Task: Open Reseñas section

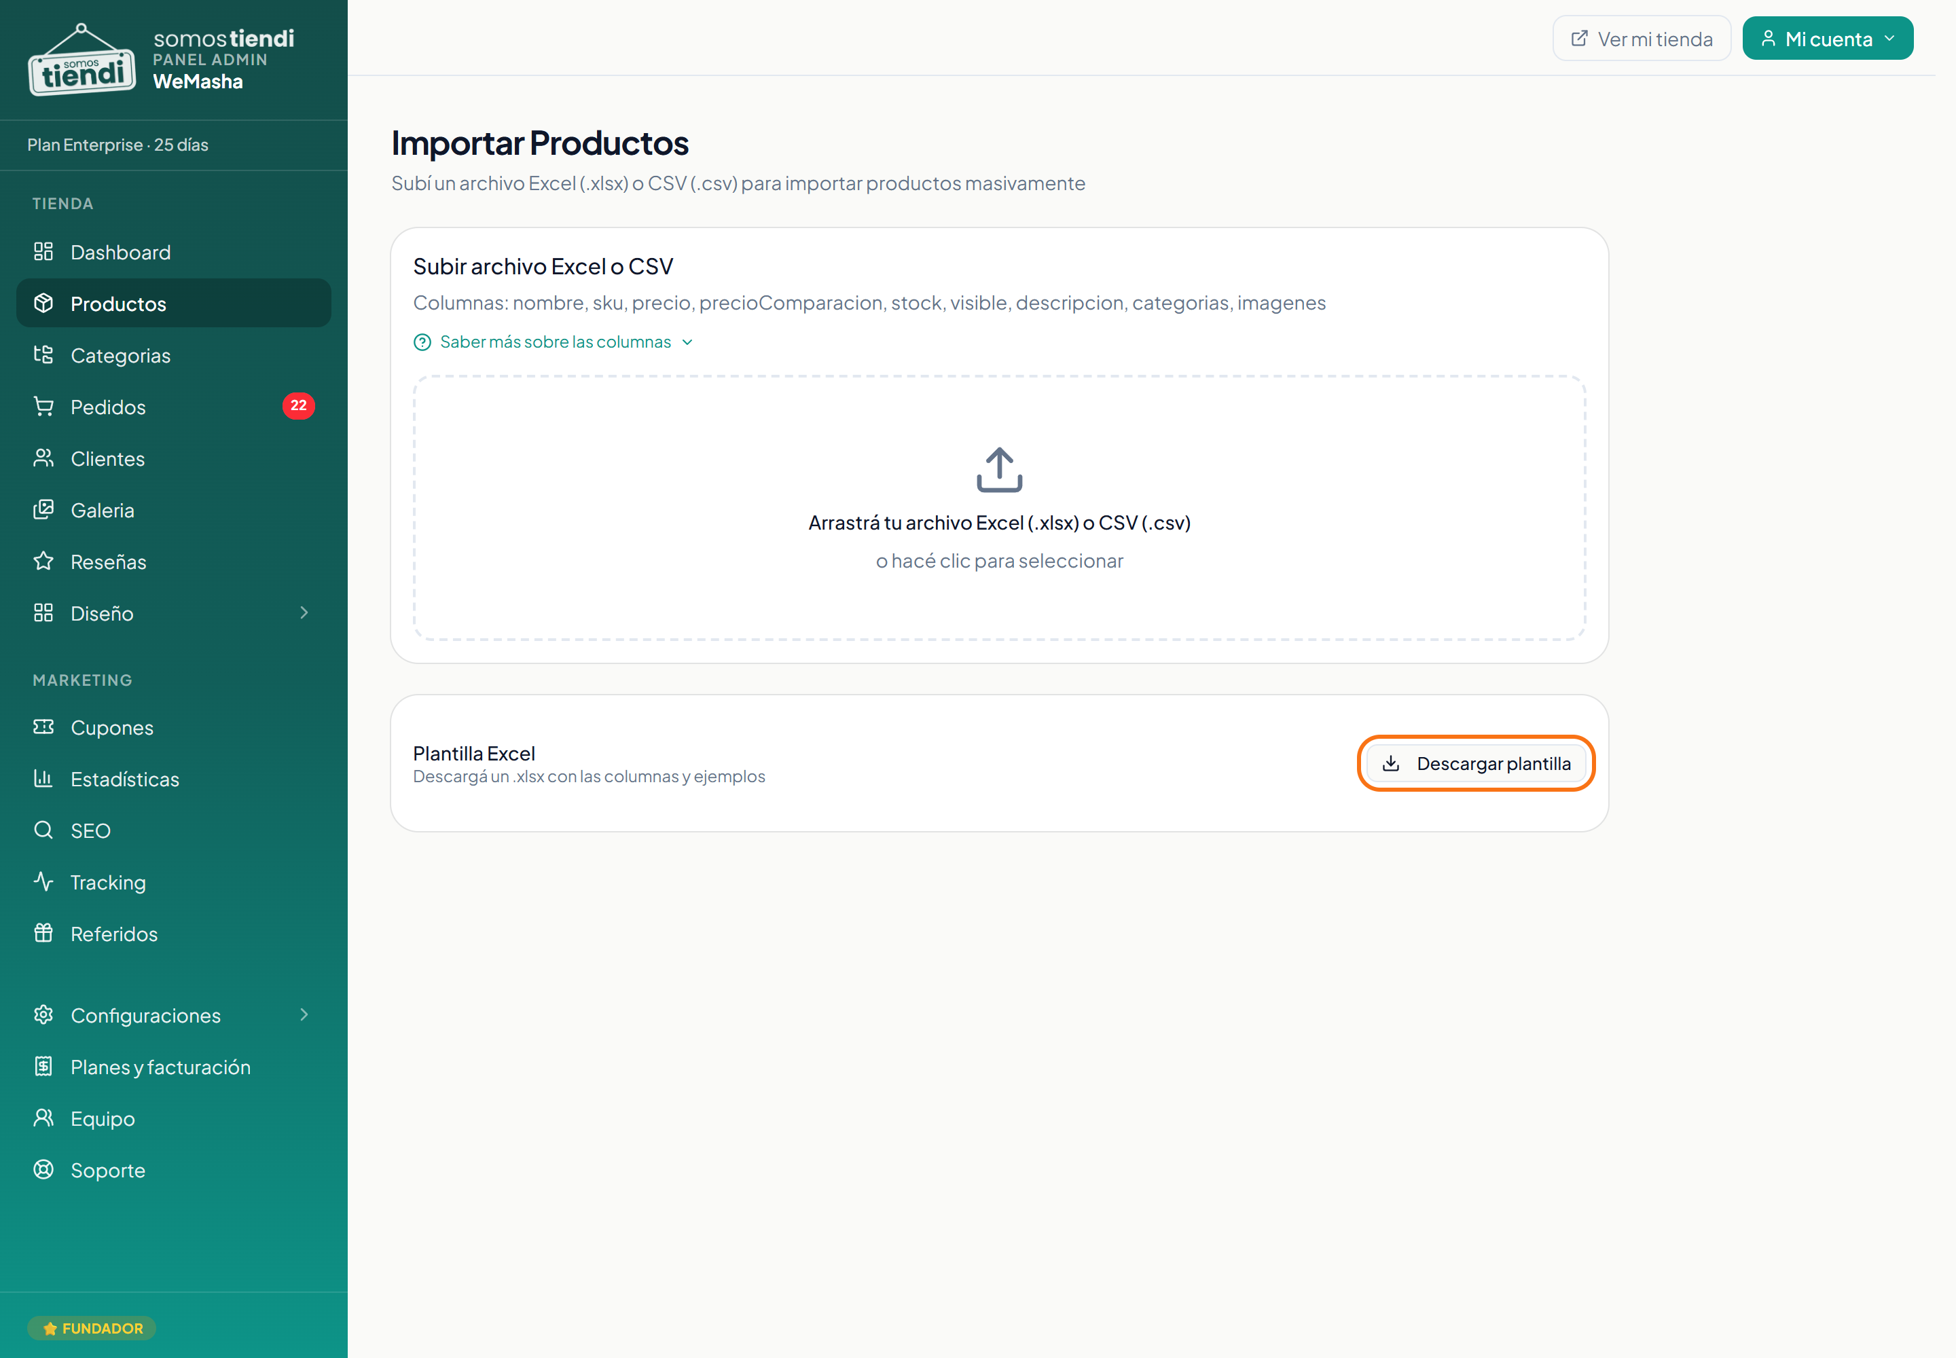Action: pyautogui.click(x=174, y=562)
